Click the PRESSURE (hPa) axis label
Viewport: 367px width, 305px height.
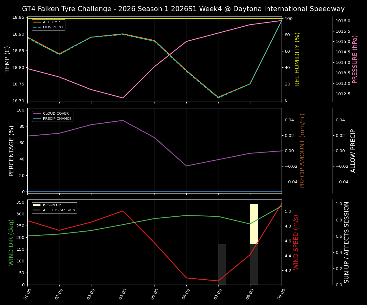[x=355, y=59]
